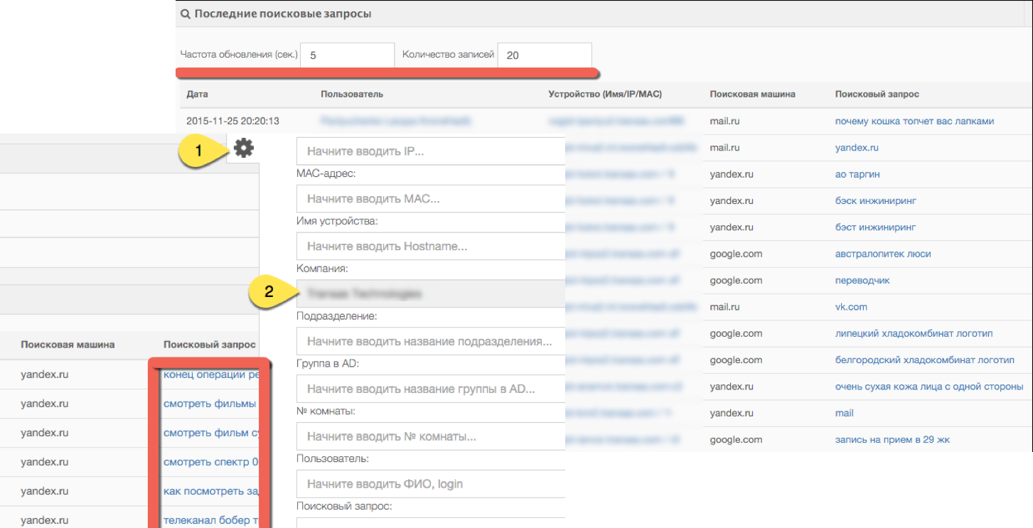Click the magnifier icon beside Последние поисковые запросы
Screen dimensions: 1033x528
click(186, 14)
